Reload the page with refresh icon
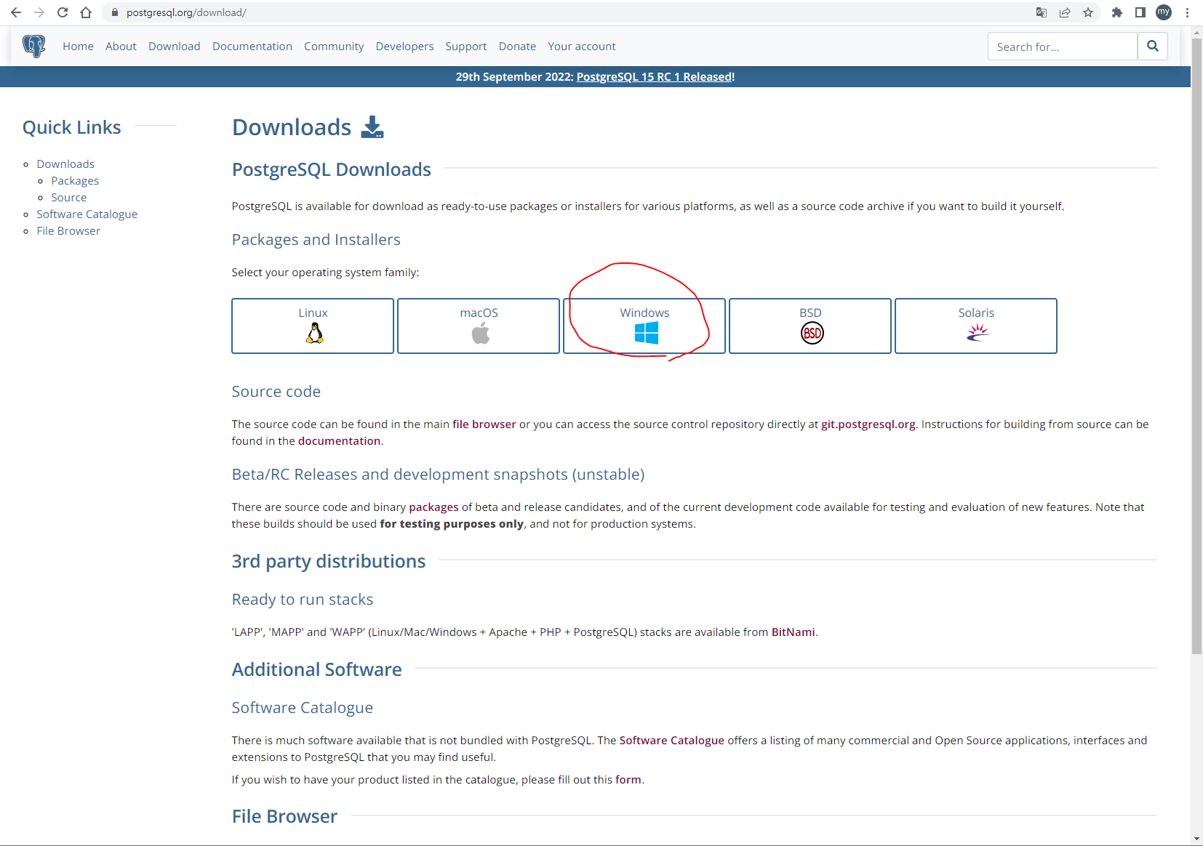The width and height of the screenshot is (1203, 846). 63,12
